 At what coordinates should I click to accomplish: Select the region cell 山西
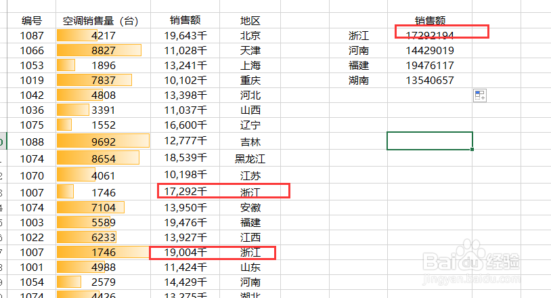[250, 110]
